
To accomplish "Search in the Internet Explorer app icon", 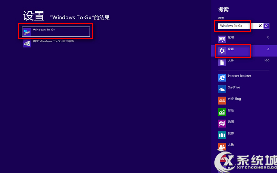I will (x=222, y=78).
